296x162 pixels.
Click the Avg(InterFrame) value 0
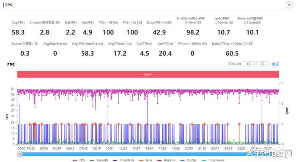pos(55,54)
